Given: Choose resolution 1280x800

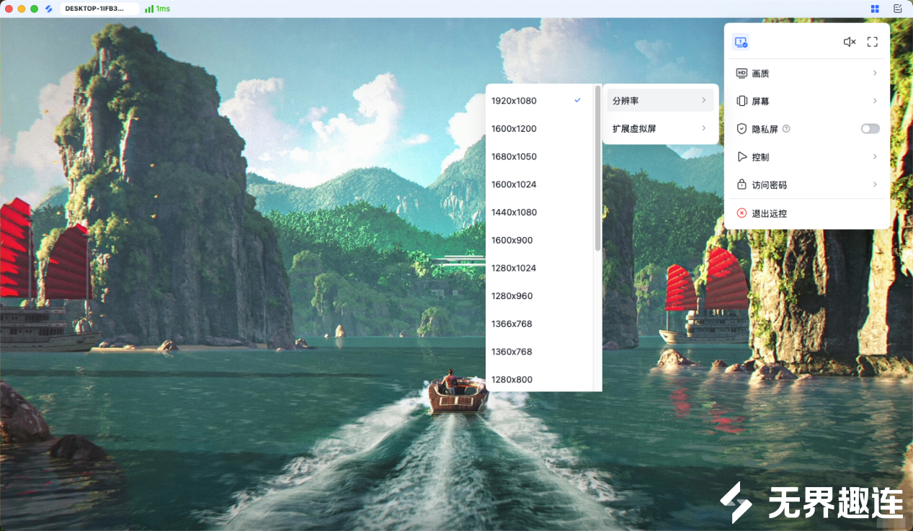Looking at the screenshot, I should [x=539, y=379].
